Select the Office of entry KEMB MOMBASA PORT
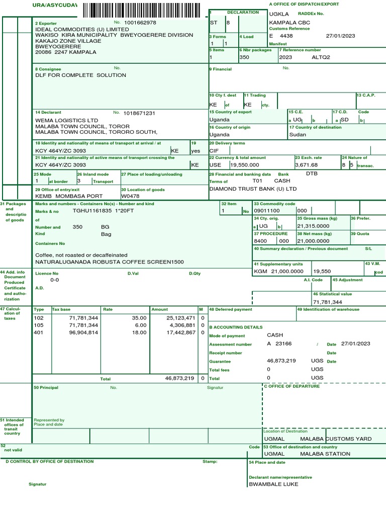 [x=69, y=196]
